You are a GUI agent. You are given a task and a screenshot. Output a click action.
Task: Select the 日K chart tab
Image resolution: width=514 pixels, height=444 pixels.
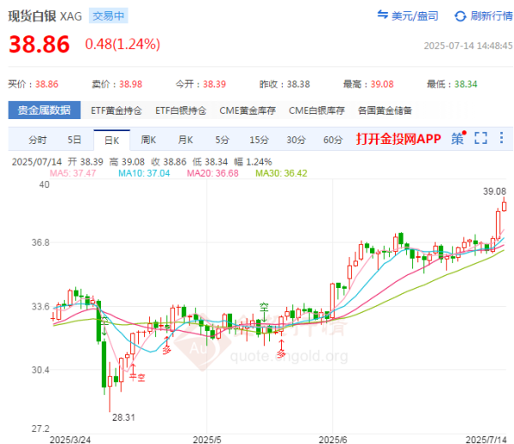point(111,141)
